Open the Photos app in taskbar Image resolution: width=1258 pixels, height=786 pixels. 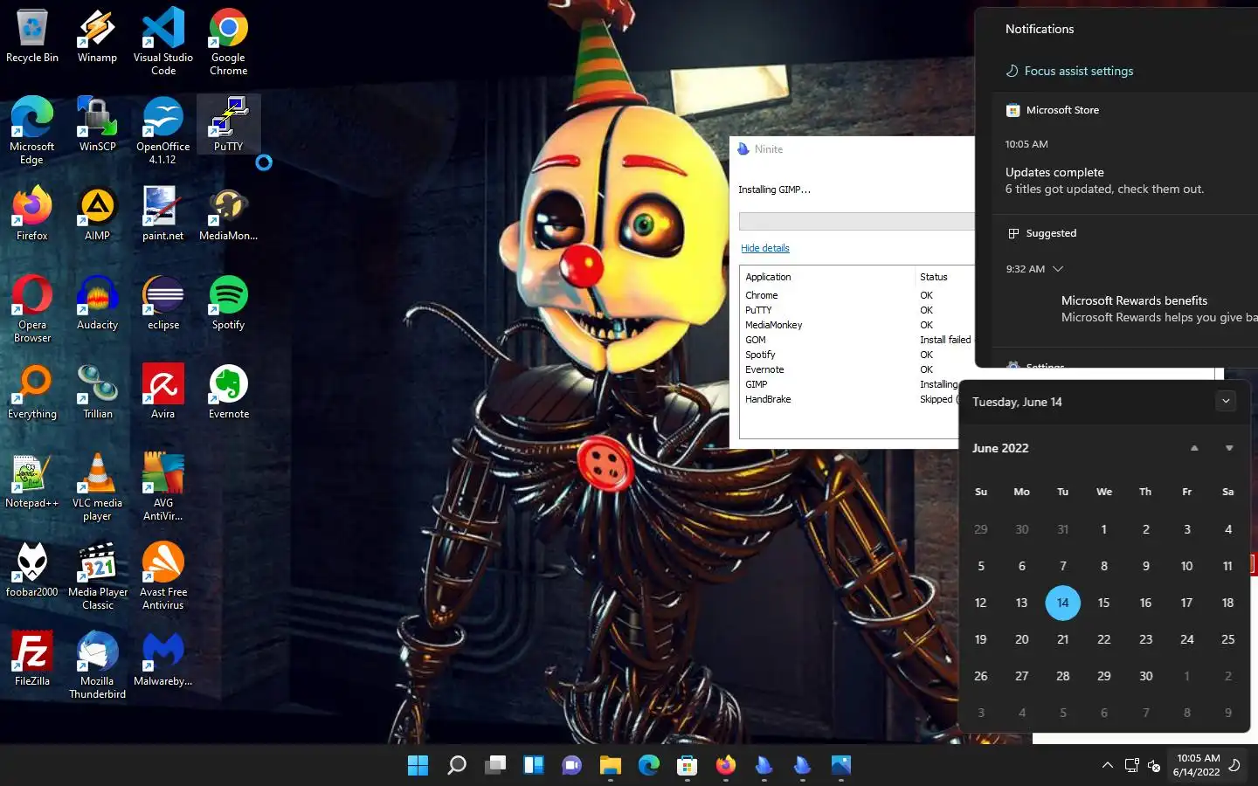coord(841,766)
